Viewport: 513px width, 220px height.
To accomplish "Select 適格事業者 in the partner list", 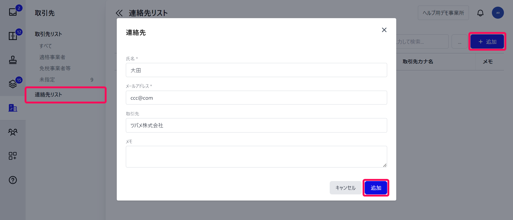I will [52, 57].
